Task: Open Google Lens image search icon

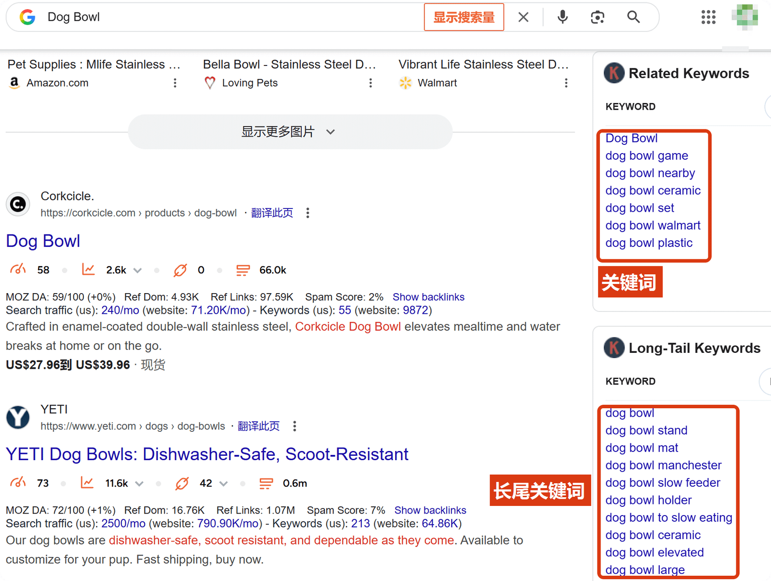Action: tap(598, 17)
